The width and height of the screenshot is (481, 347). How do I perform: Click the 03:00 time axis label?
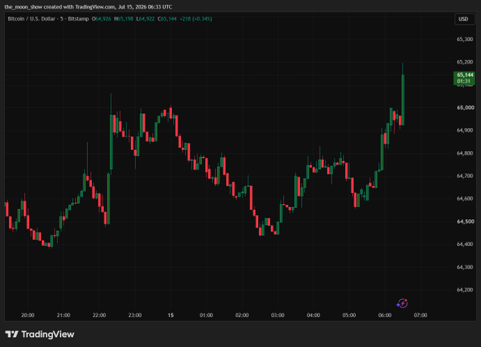(277, 315)
